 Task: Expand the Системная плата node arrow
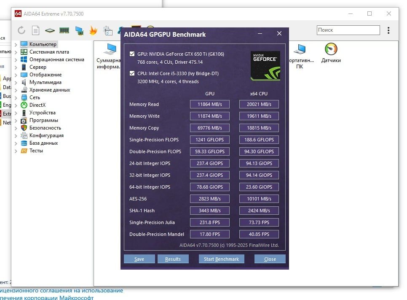click(16, 52)
